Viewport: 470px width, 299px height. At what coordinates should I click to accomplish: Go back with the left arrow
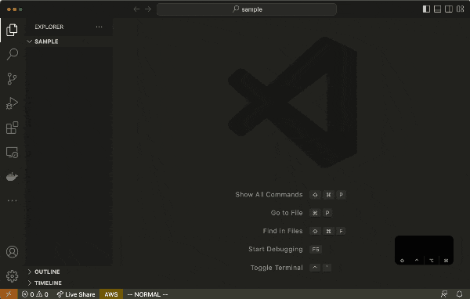(x=136, y=9)
